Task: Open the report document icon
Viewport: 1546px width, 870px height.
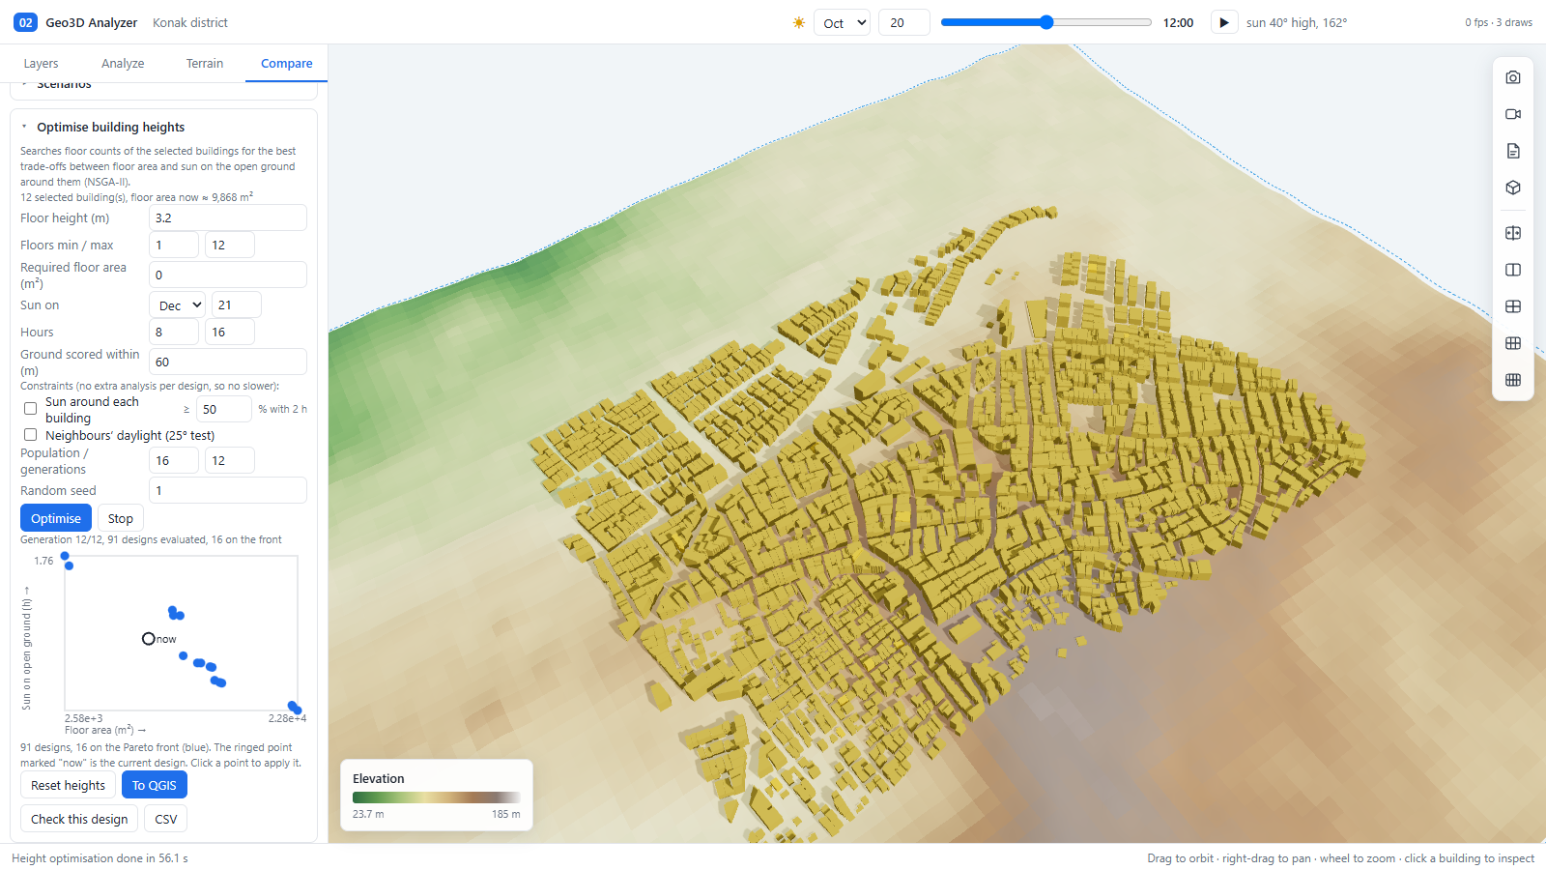Action: point(1513,151)
